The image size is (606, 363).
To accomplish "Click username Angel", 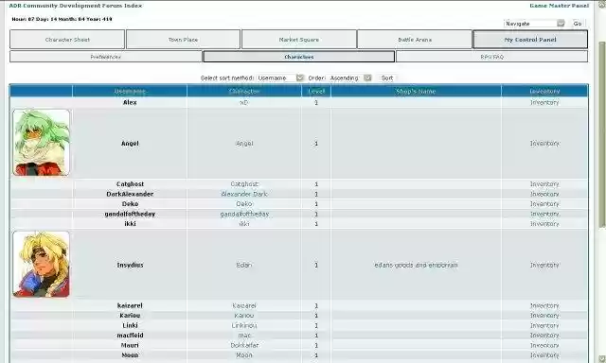I will (130, 144).
